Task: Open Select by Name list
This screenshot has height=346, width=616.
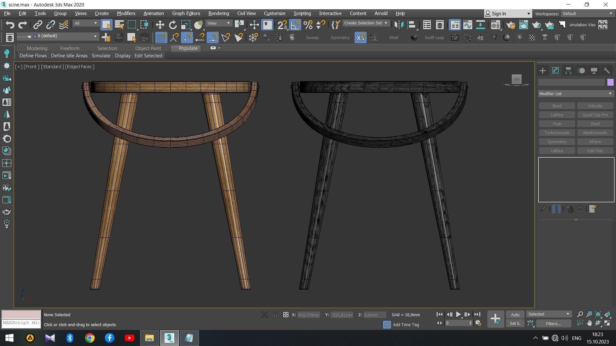Action: coord(119,25)
